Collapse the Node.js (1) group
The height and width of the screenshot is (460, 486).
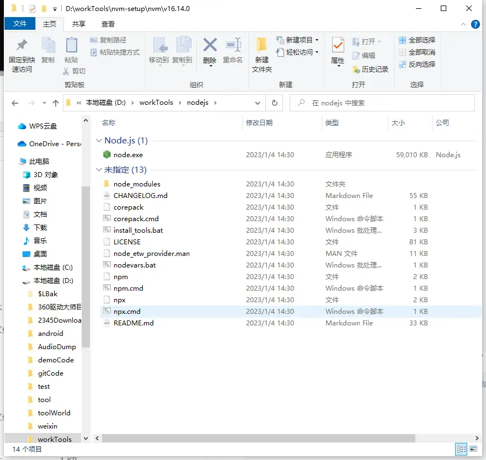(x=99, y=141)
